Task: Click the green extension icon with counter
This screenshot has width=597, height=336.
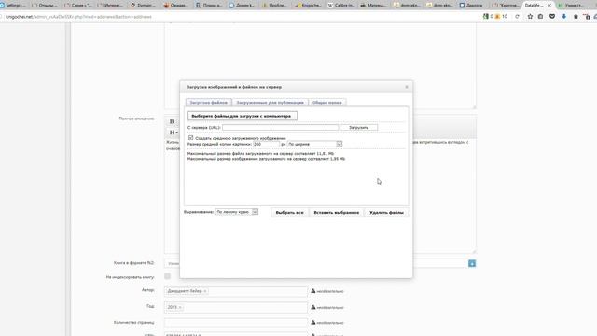Action: click(x=486, y=17)
